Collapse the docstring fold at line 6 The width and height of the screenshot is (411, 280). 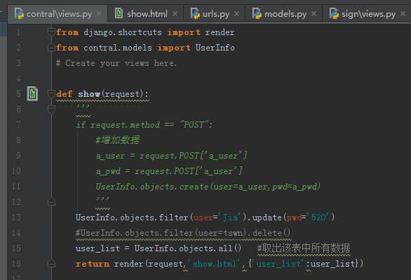pyautogui.click(x=51, y=109)
